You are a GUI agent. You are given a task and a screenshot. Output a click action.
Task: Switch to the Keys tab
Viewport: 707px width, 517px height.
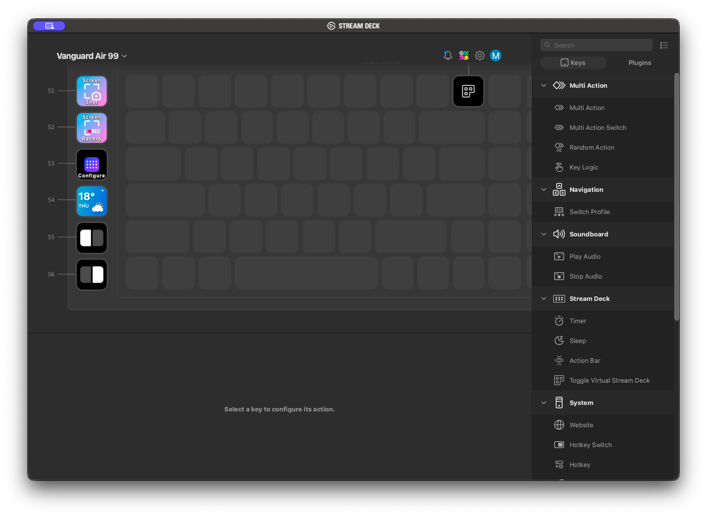(x=574, y=62)
